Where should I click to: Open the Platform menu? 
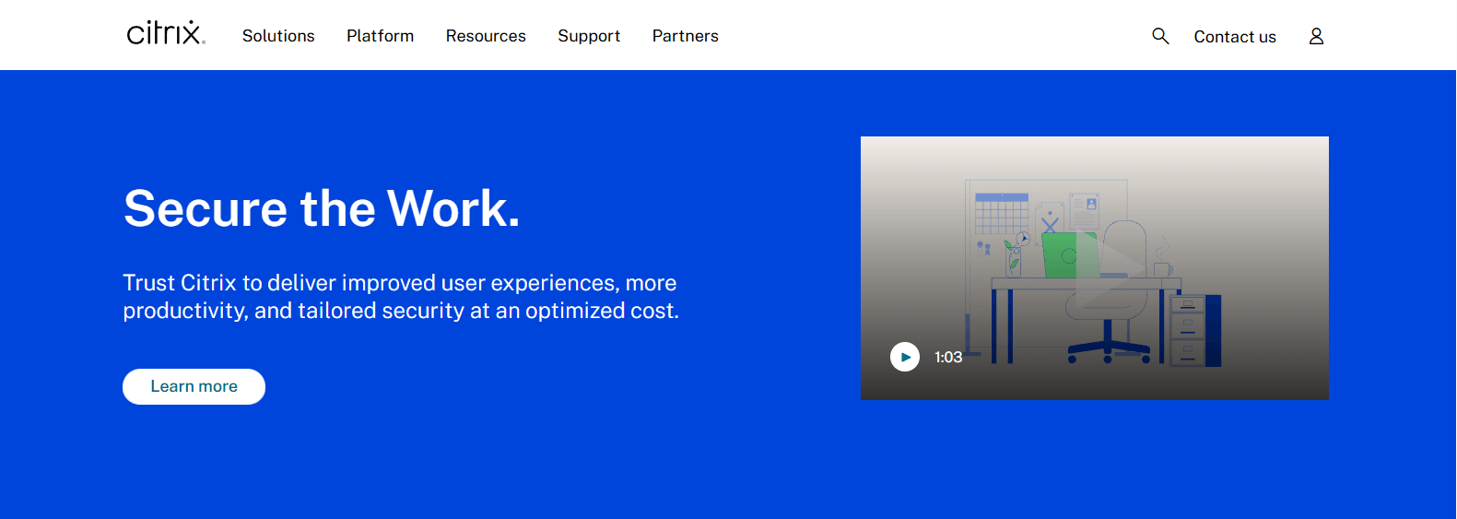pyautogui.click(x=380, y=36)
